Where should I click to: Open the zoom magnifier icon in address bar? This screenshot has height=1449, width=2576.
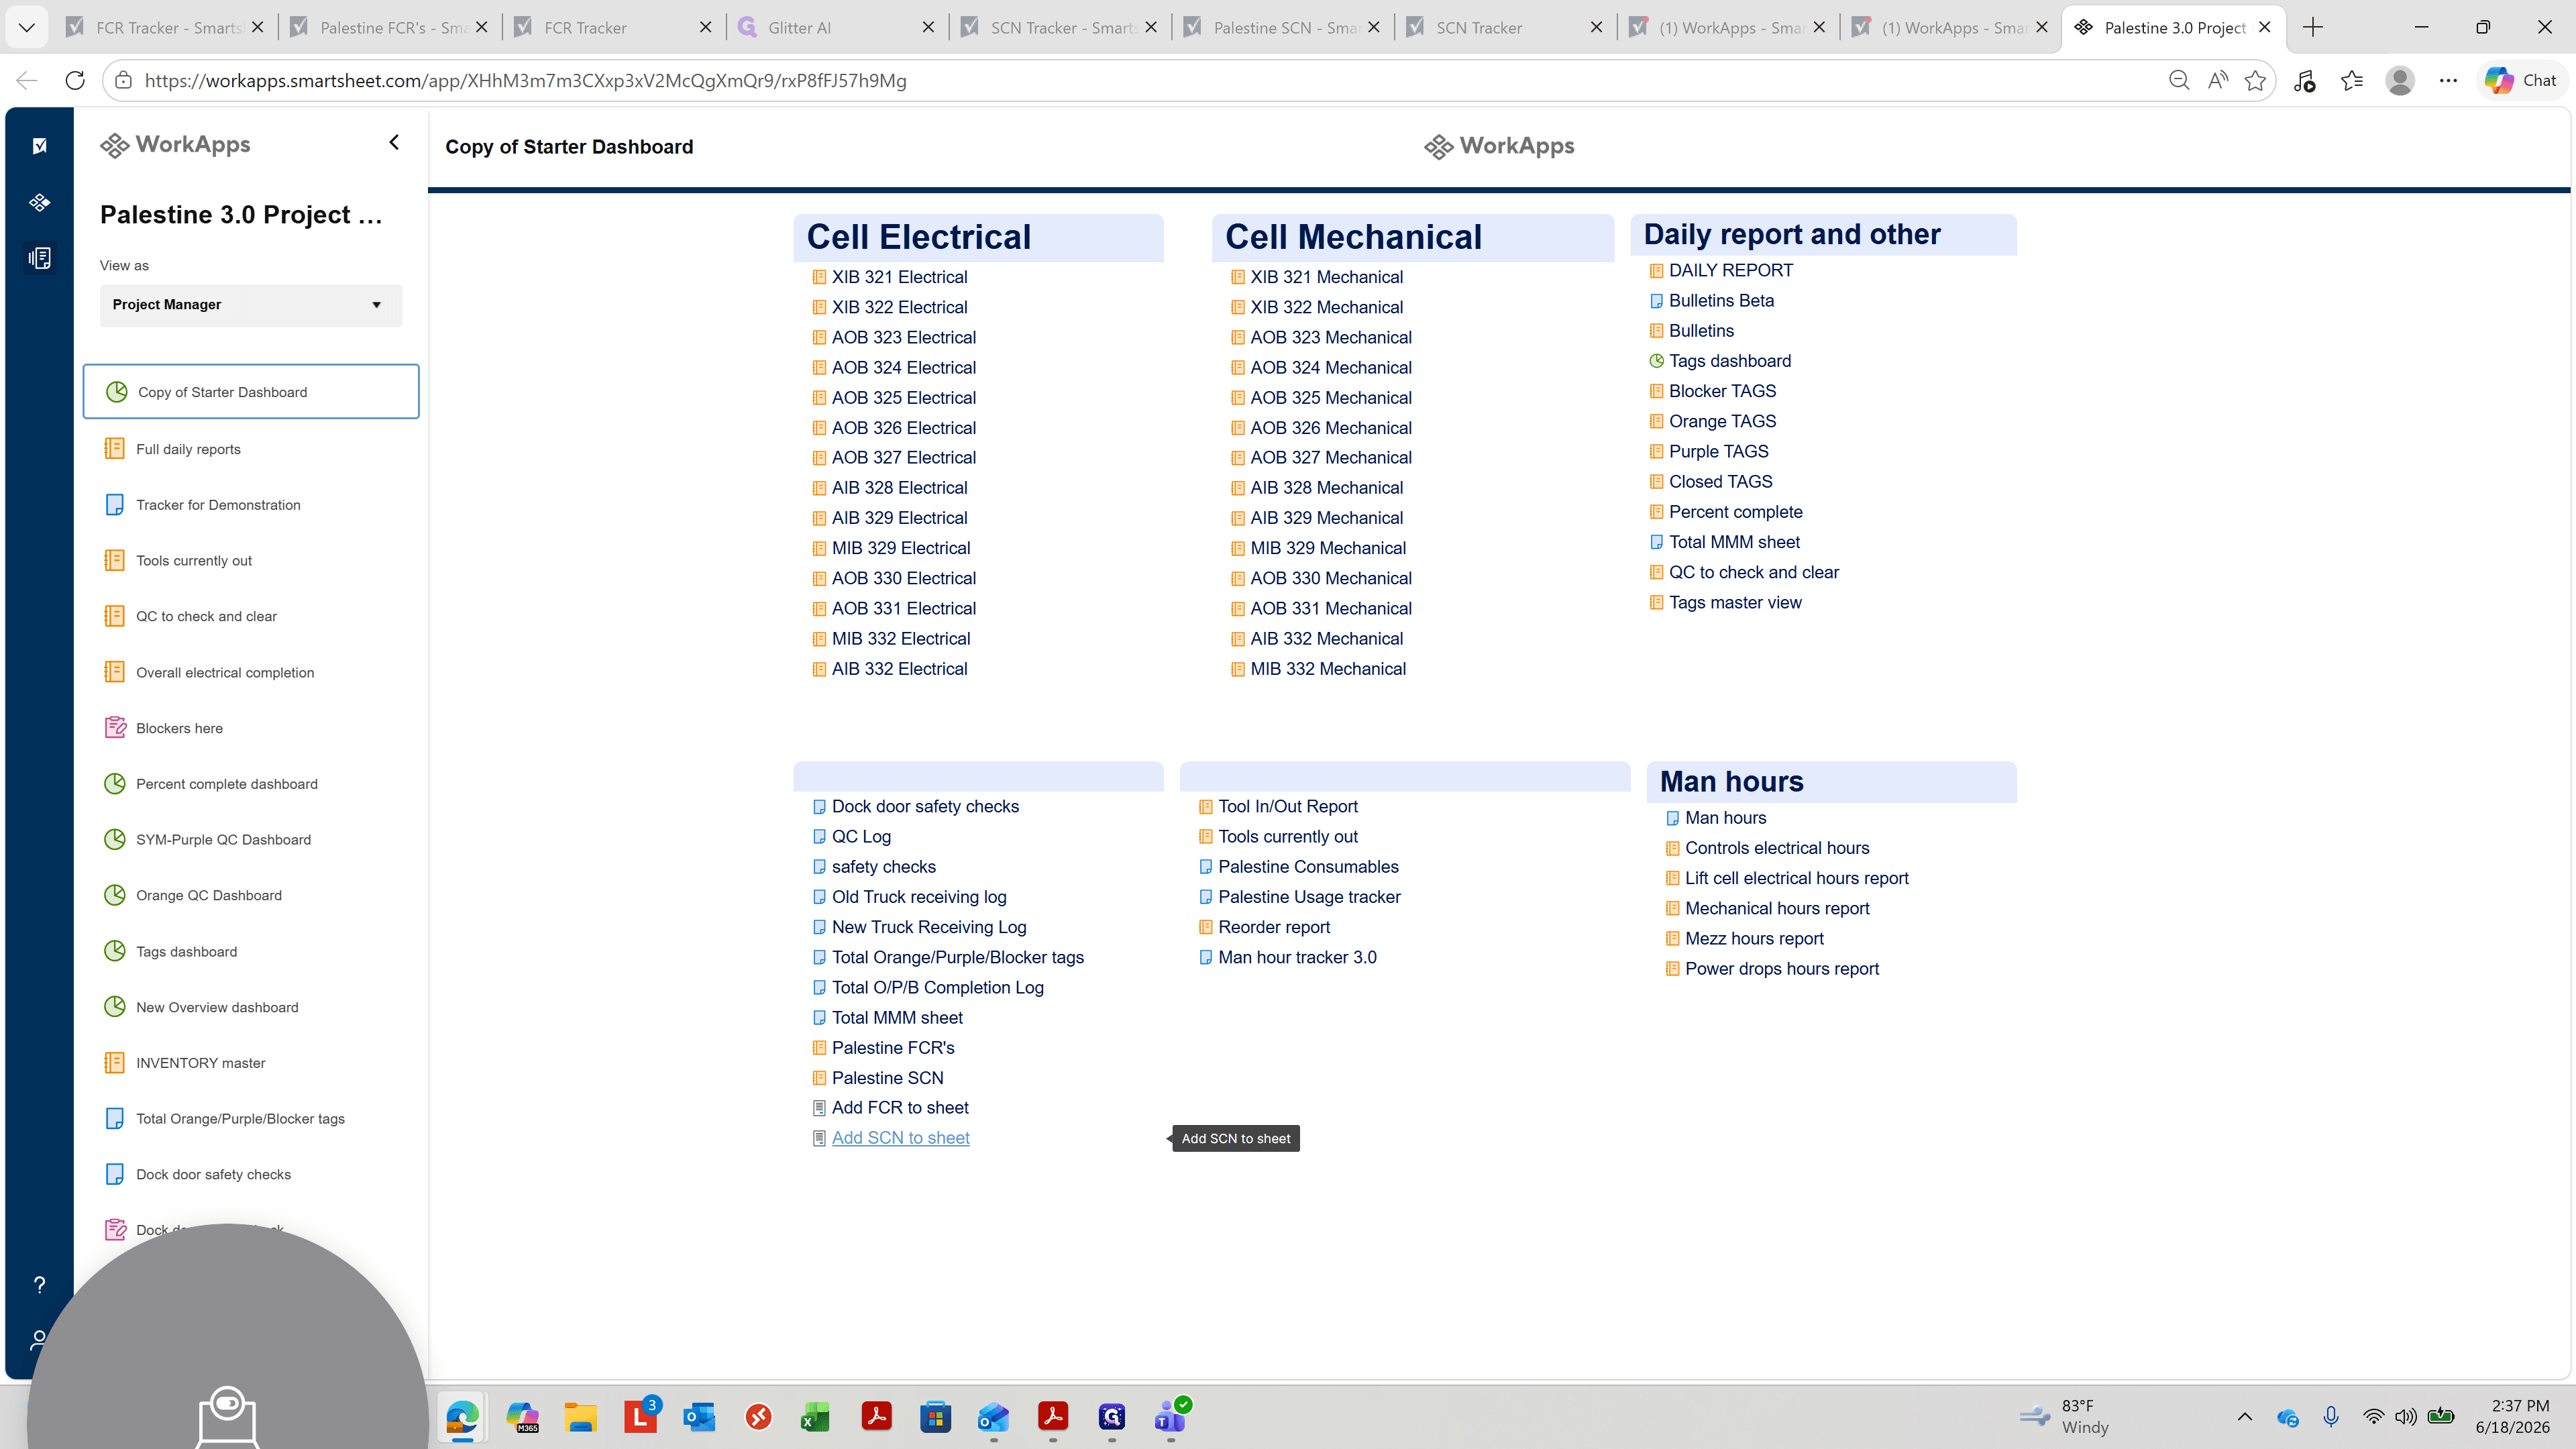[x=2179, y=80]
